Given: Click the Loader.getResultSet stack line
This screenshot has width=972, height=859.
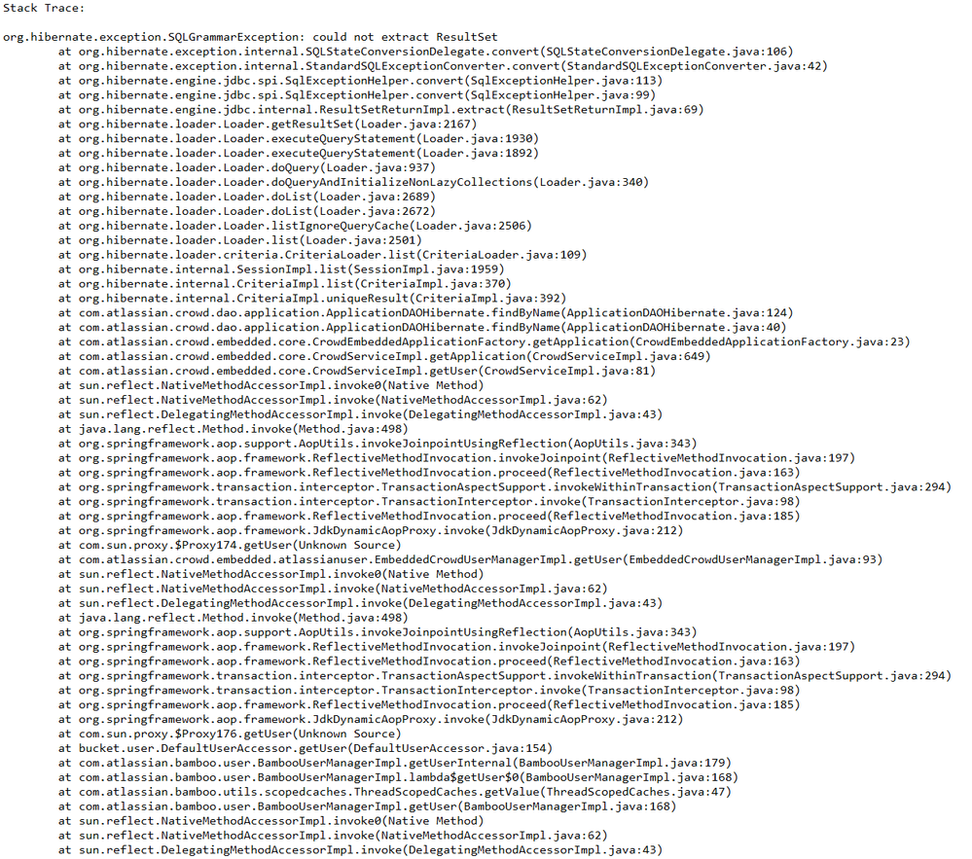Looking at the screenshot, I should tap(268, 124).
